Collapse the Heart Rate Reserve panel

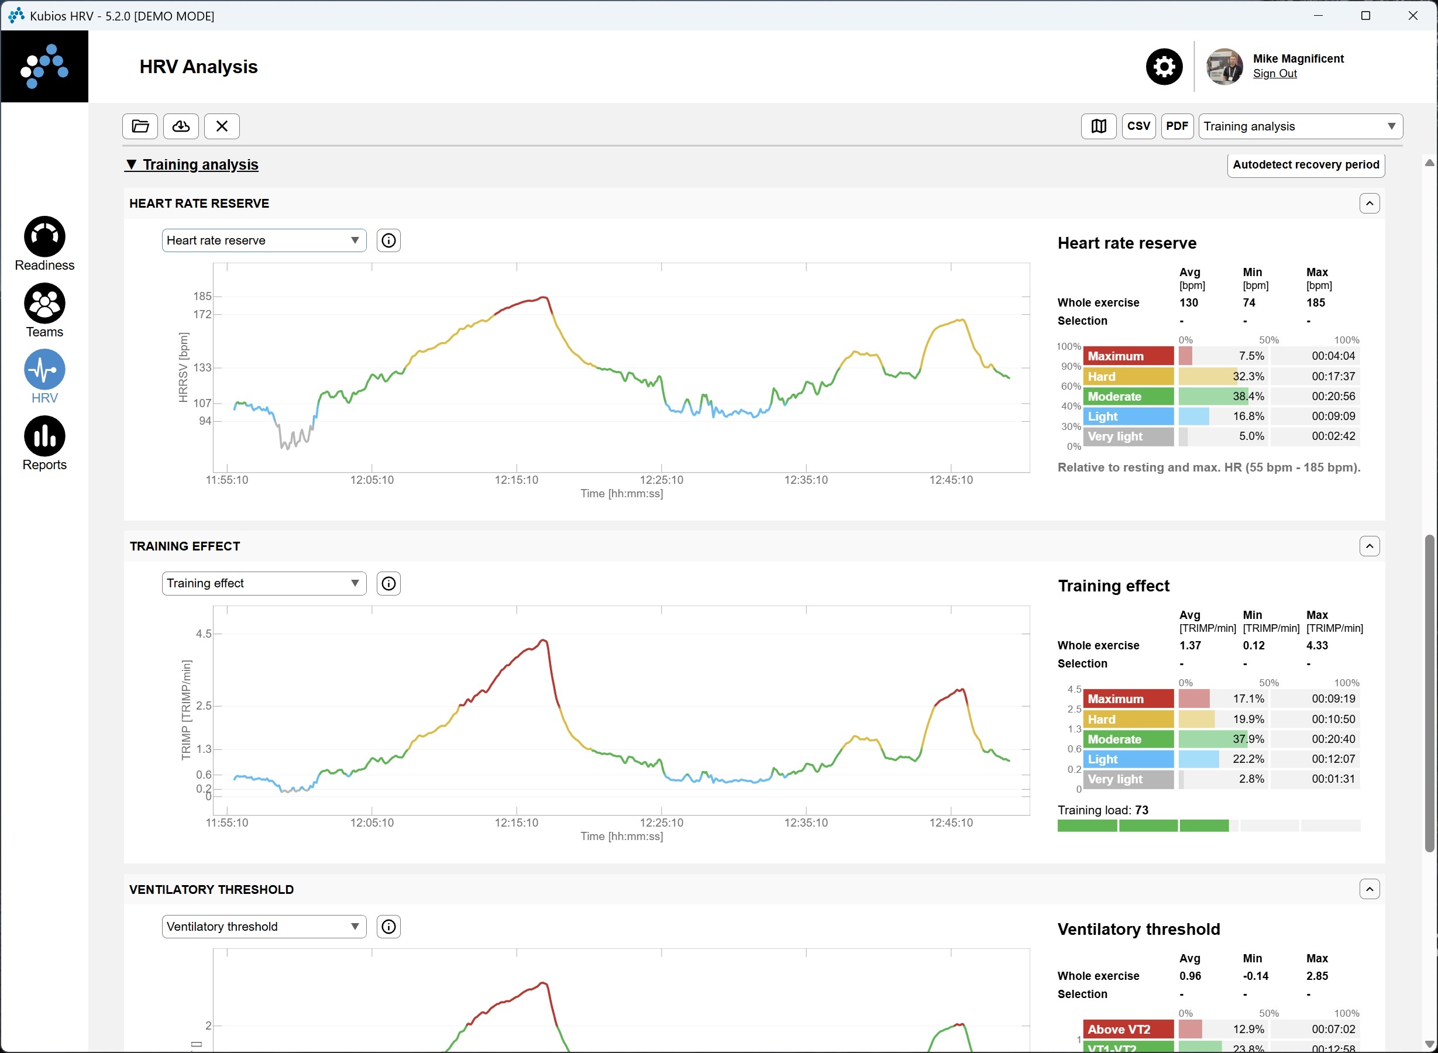(x=1369, y=204)
